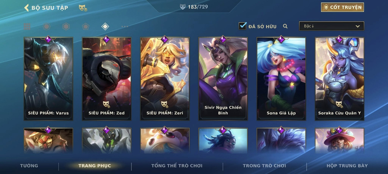Open skin search magnifier icon
Viewport: 388px width, 174px height.
pos(285,26)
